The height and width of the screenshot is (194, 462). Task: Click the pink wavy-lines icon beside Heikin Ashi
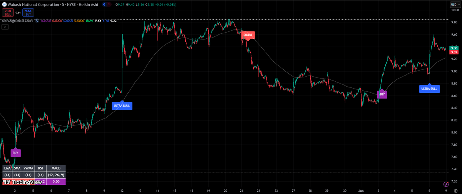click(109, 4)
